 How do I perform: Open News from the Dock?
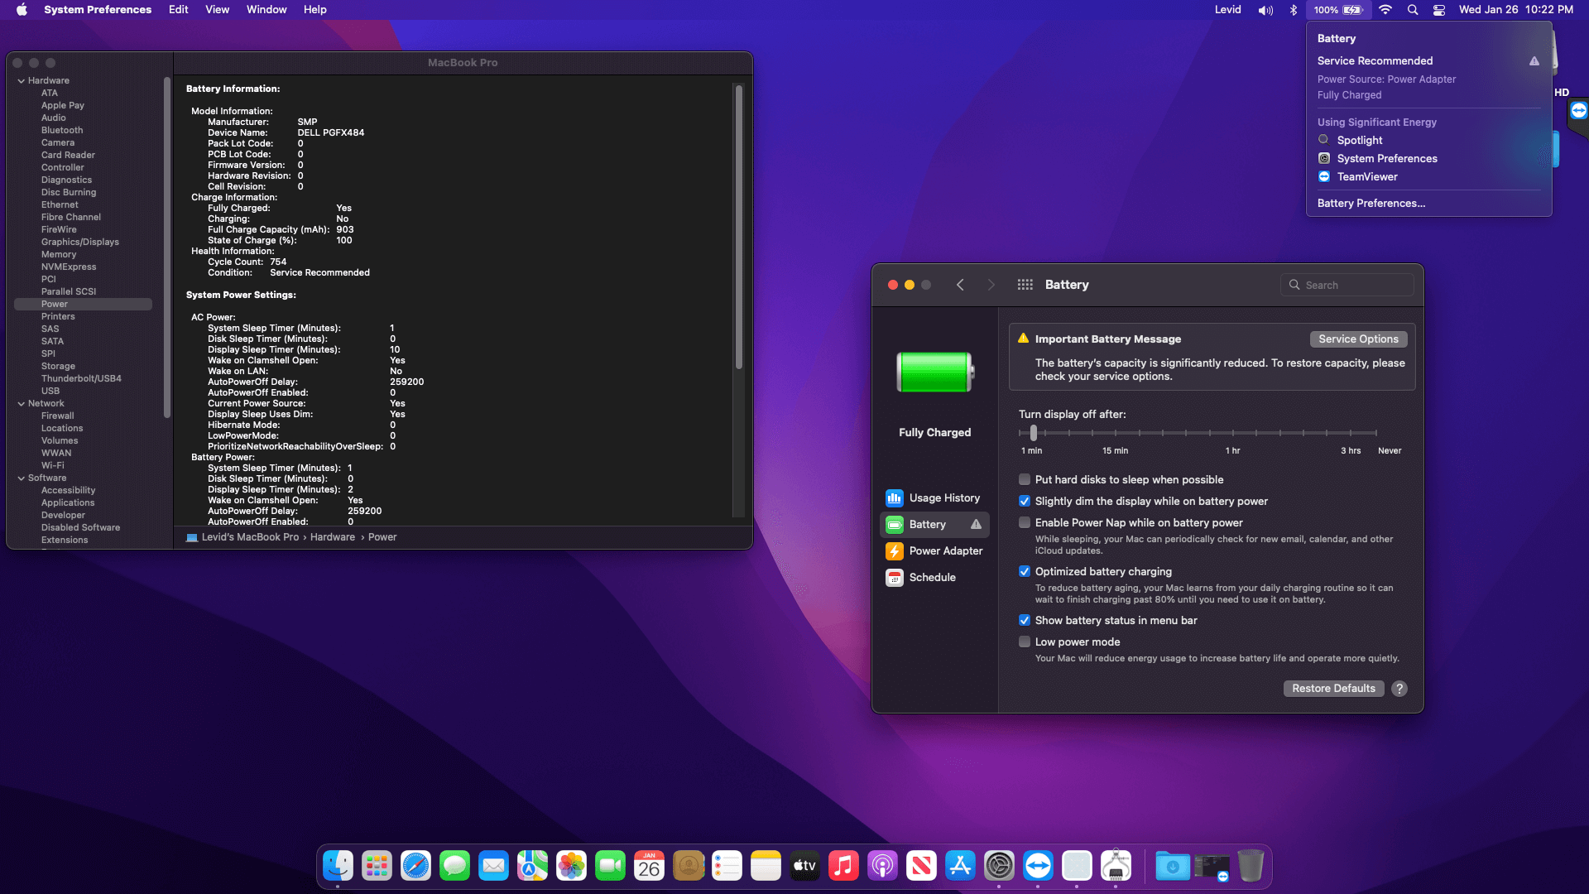click(921, 867)
